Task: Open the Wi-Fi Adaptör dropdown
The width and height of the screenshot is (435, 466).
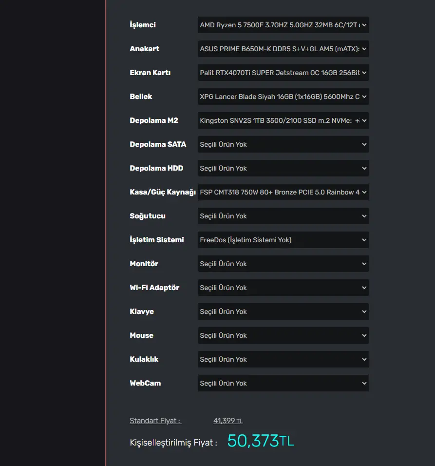Action: [x=284, y=288]
